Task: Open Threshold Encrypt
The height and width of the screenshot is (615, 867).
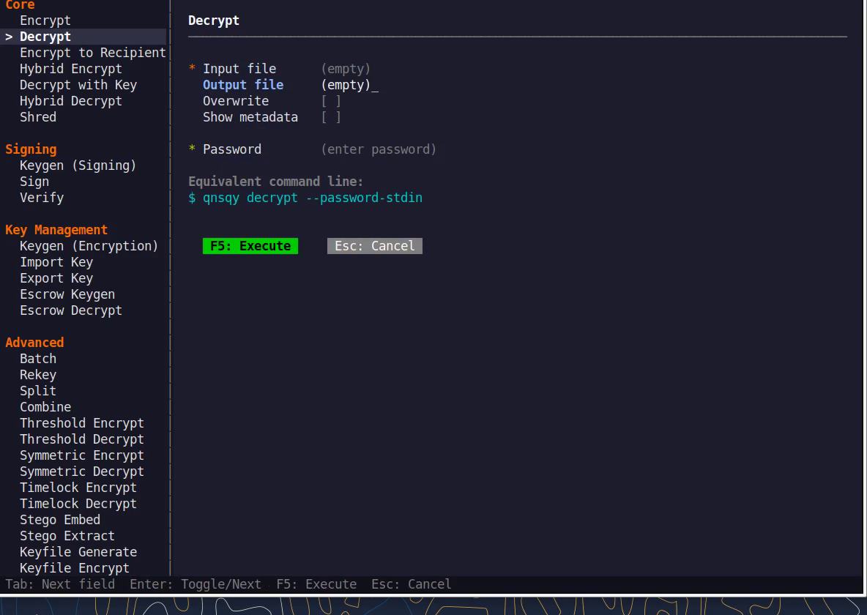Action: click(x=82, y=422)
